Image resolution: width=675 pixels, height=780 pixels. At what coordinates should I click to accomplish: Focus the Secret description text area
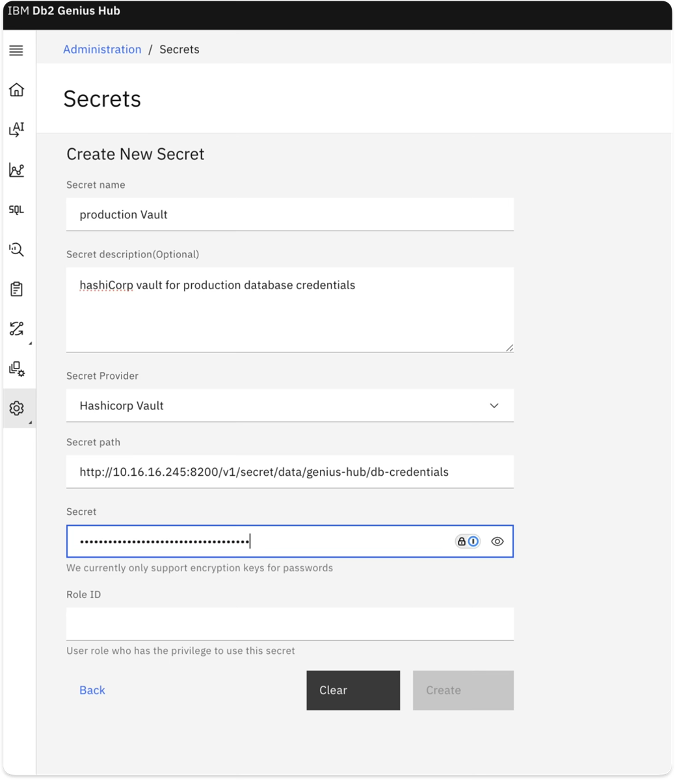[290, 310]
